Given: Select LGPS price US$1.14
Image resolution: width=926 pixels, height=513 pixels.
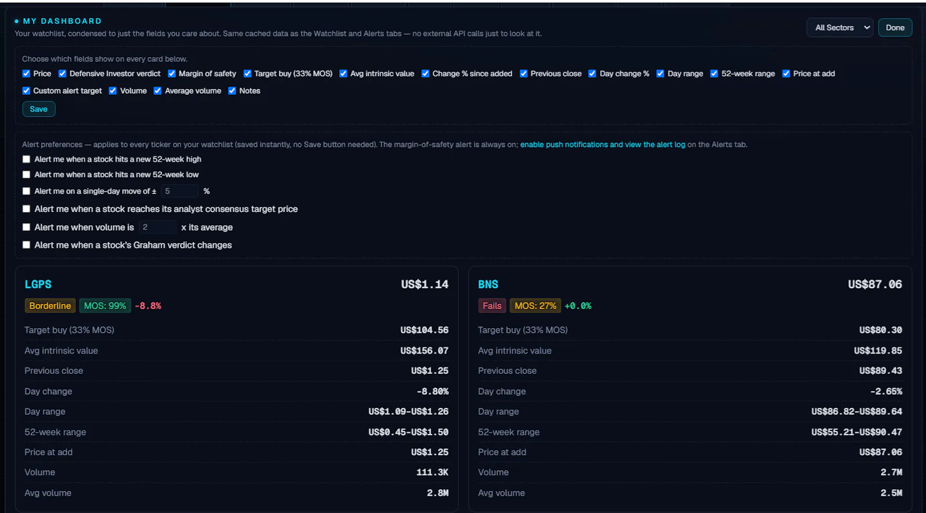Looking at the screenshot, I should coord(425,284).
